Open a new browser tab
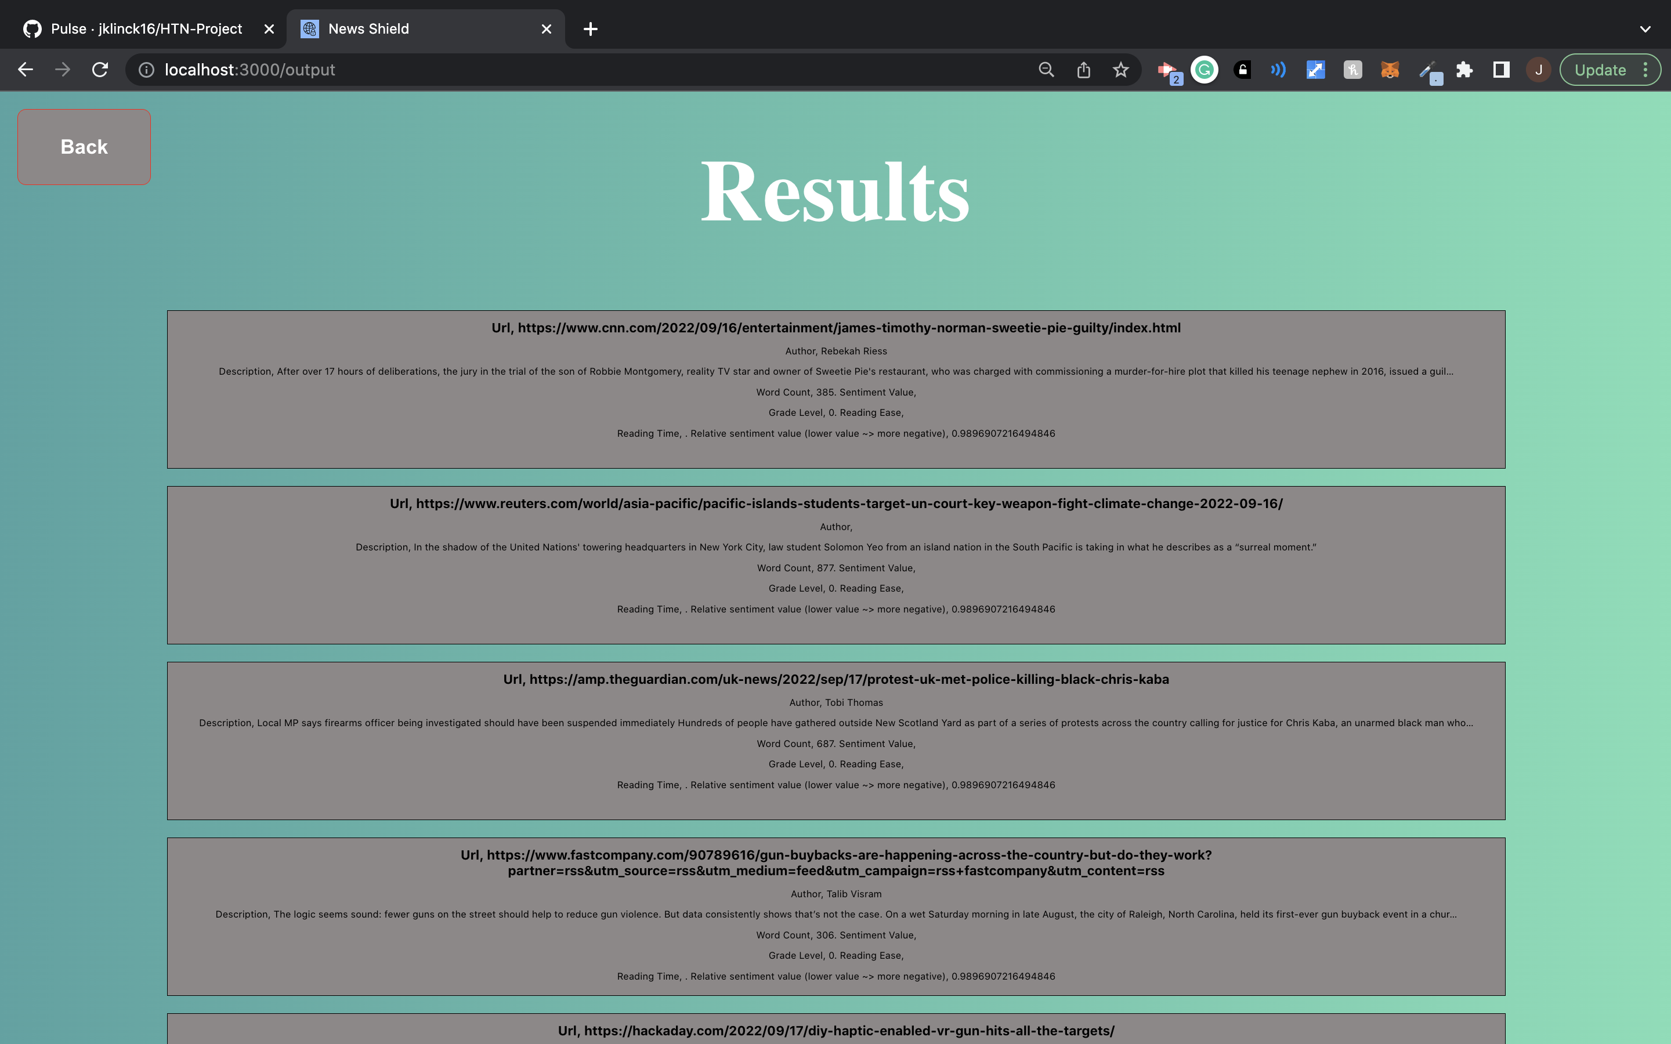This screenshot has width=1671, height=1044. pyautogui.click(x=591, y=29)
